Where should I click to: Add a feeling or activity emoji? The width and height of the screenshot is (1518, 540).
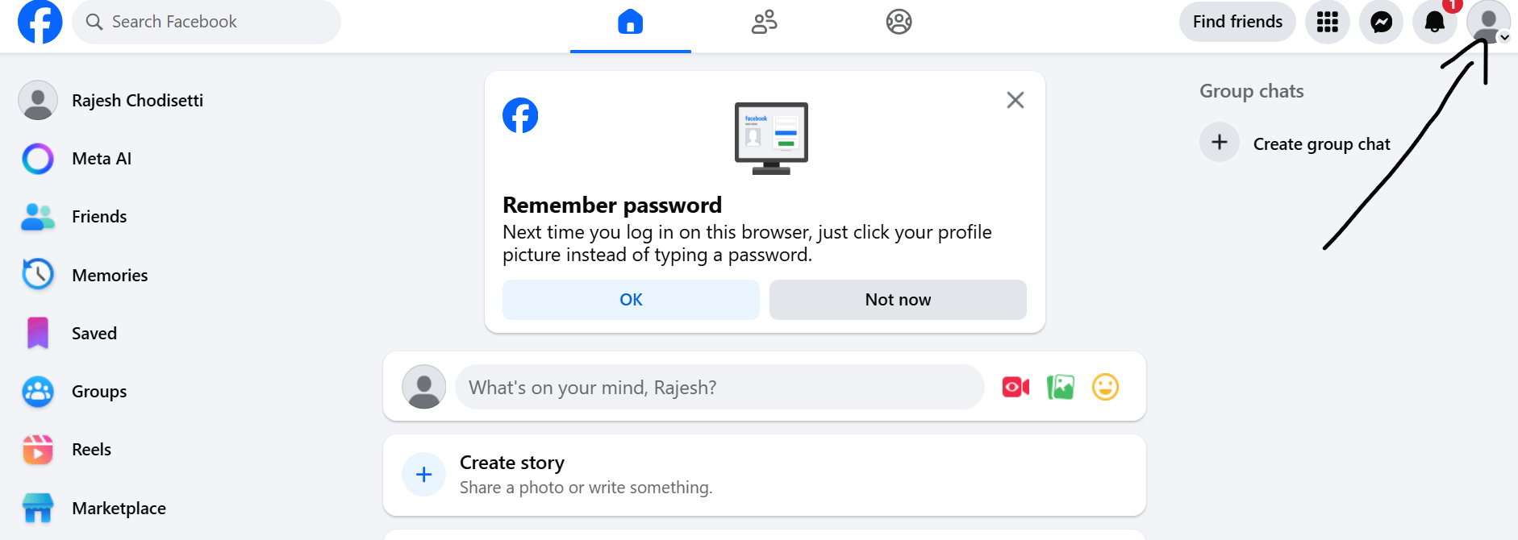point(1106,387)
